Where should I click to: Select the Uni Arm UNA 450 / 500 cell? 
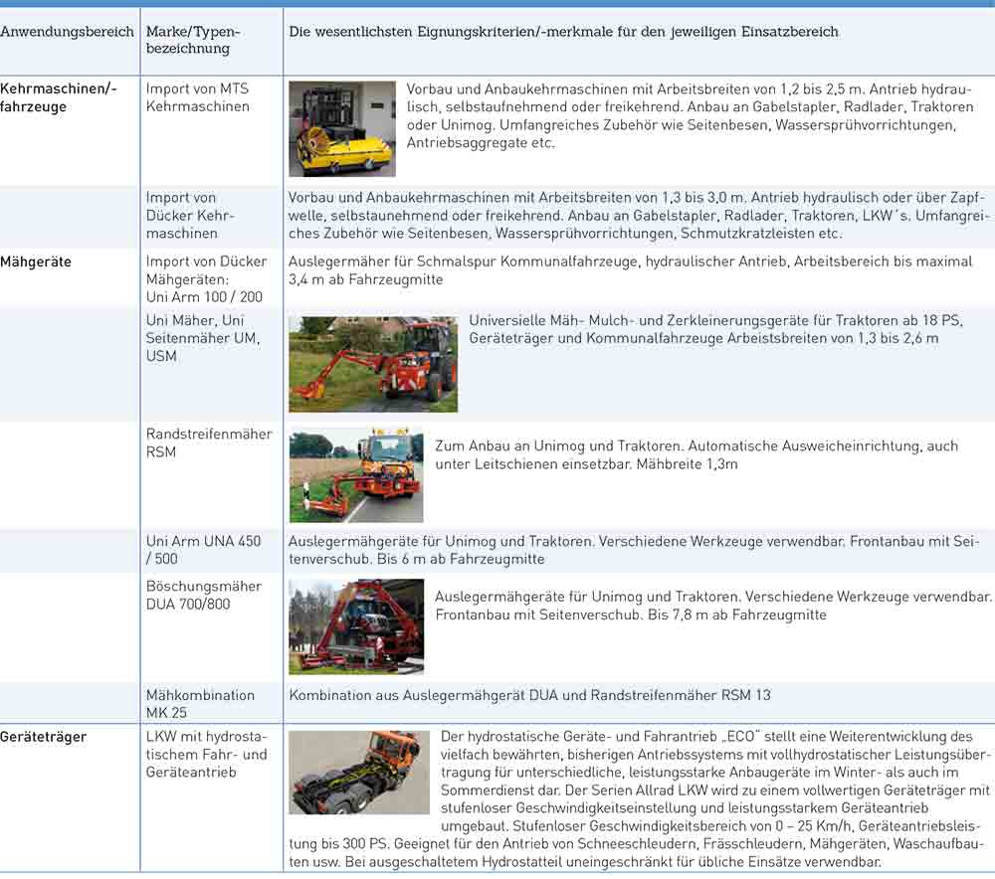(x=203, y=550)
